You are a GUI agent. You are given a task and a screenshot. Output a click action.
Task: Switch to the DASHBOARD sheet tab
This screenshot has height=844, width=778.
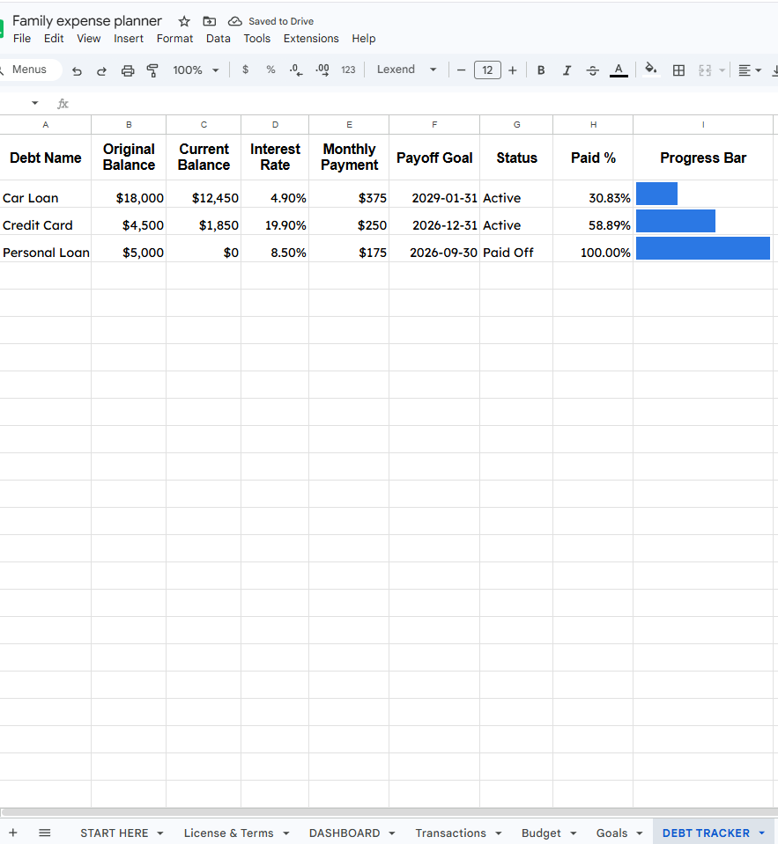[345, 833]
